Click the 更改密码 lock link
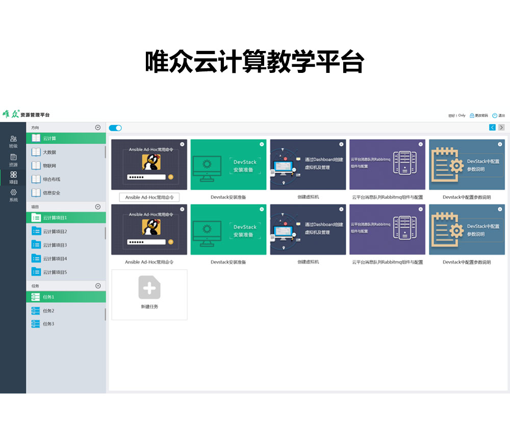The image size is (510, 445). click(479, 115)
